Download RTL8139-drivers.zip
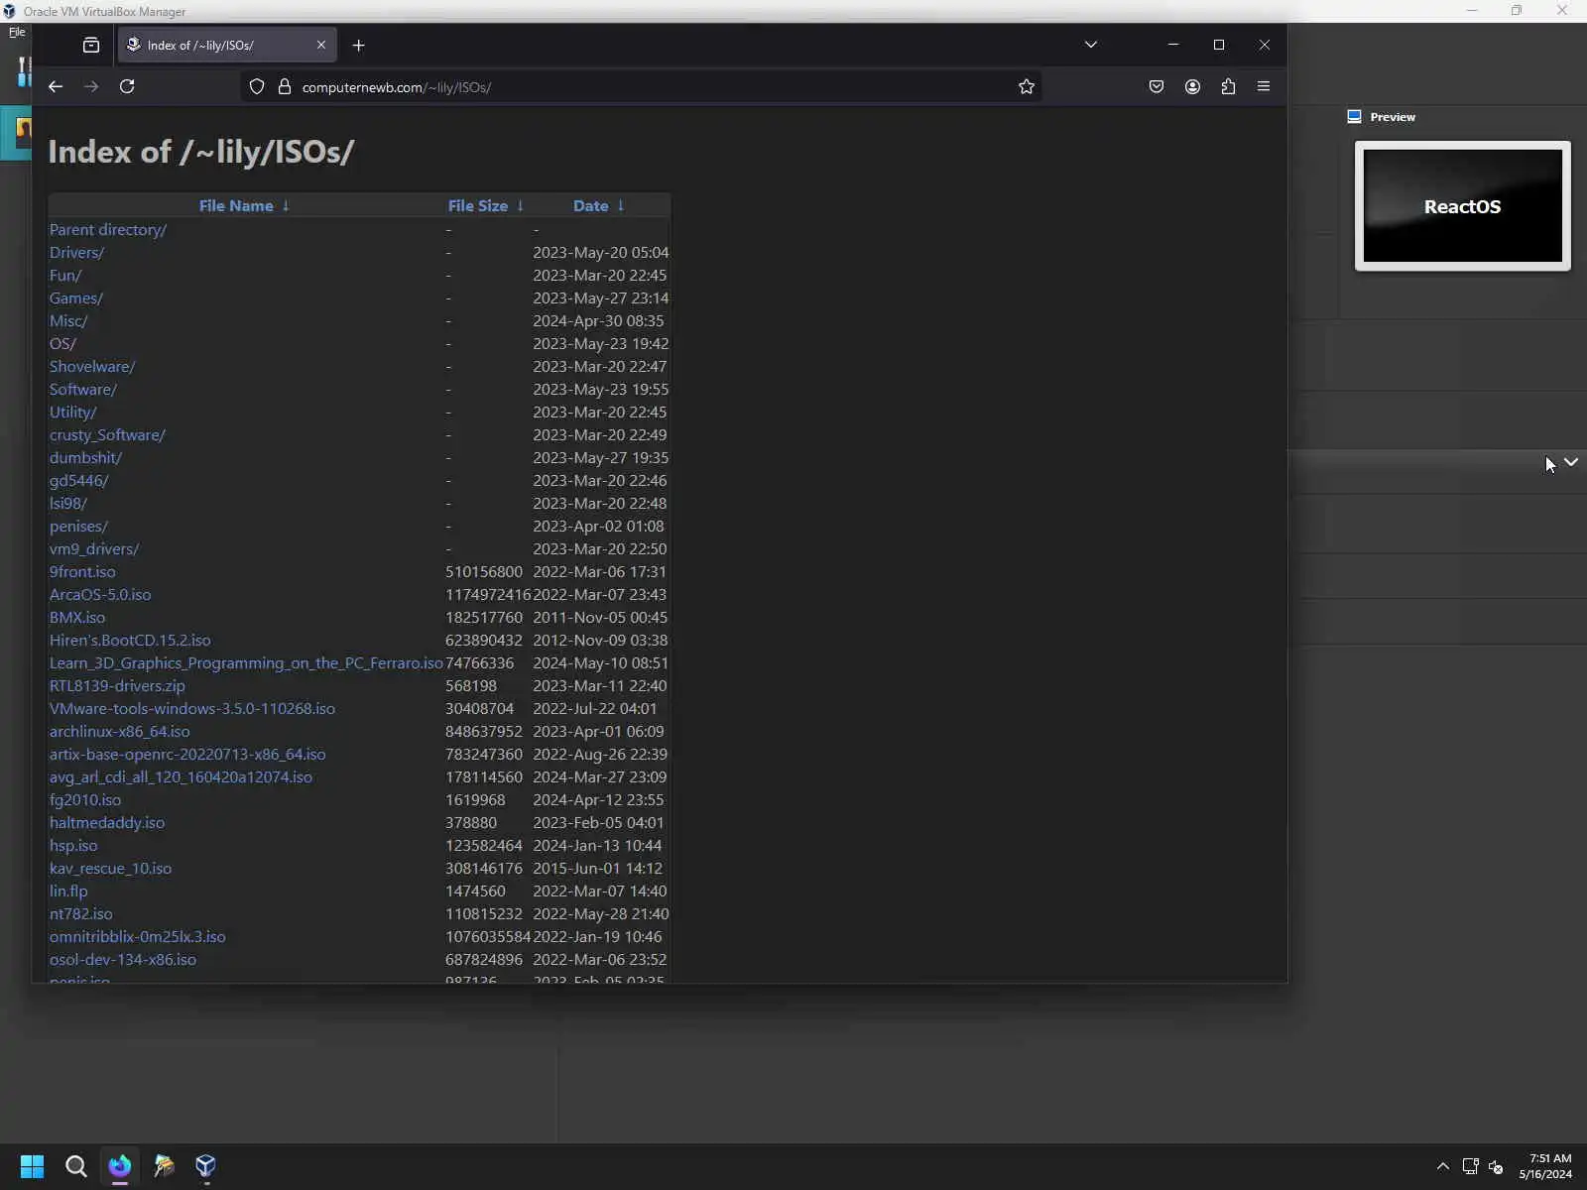 pyautogui.click(x=117, y=686)
